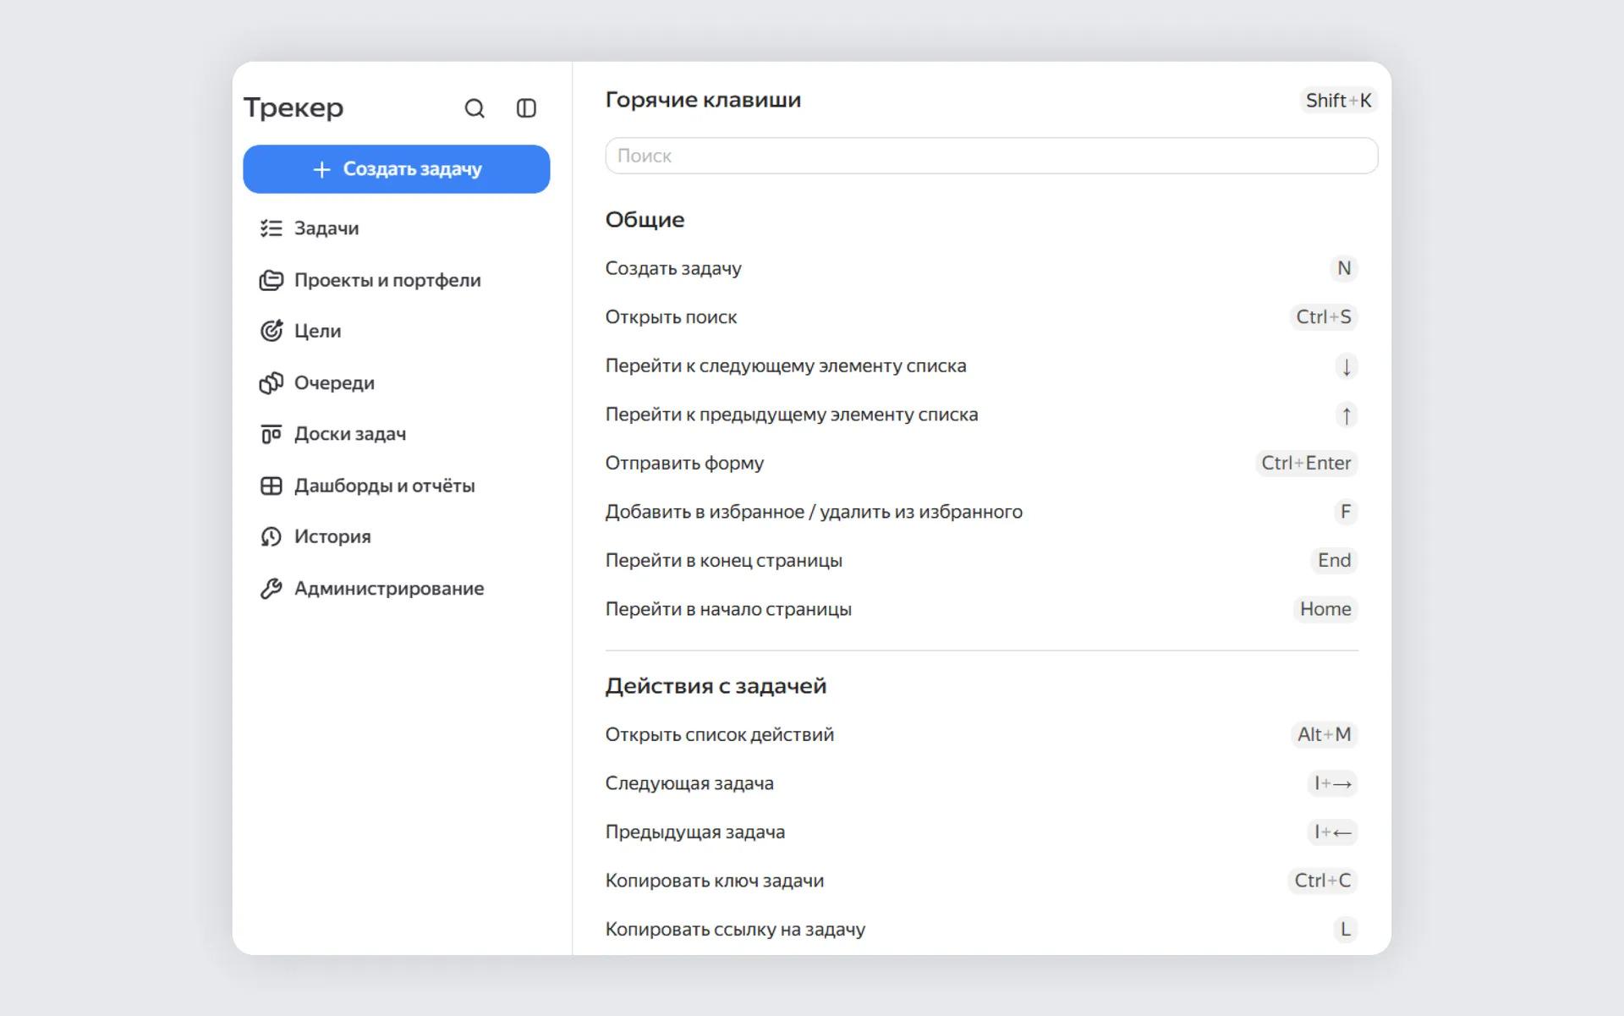This screenshot has width=1624, height=1016.
Task: Focus the Поиск hotkeys search field
Action: pyautogui.click(x=990, y=156)
